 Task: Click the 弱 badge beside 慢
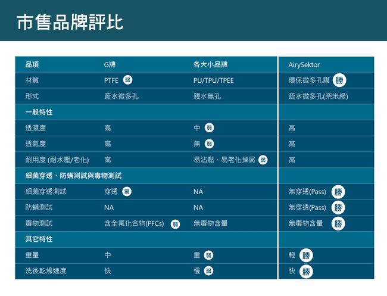point(208,271)
